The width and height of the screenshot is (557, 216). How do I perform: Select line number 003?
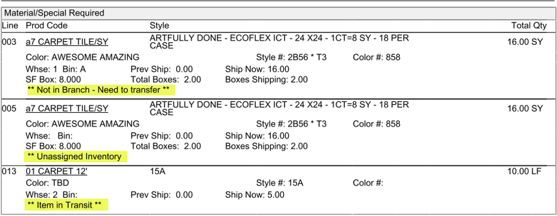coord(9,42)
